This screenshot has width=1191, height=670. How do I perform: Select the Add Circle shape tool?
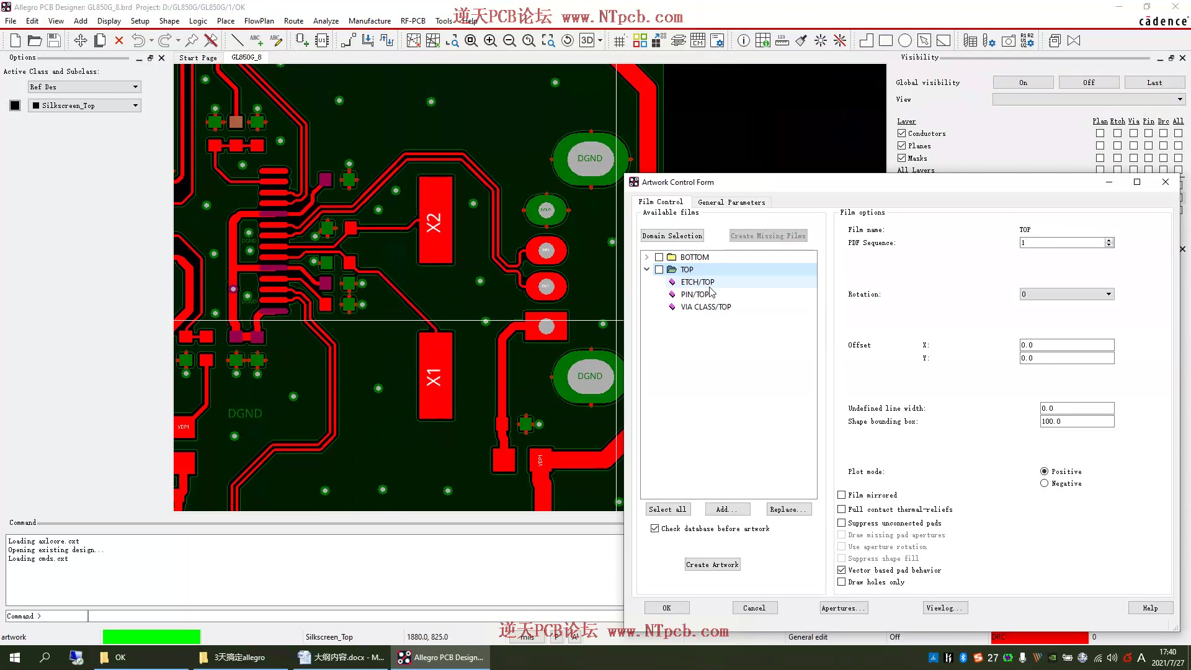coord(905,41)
